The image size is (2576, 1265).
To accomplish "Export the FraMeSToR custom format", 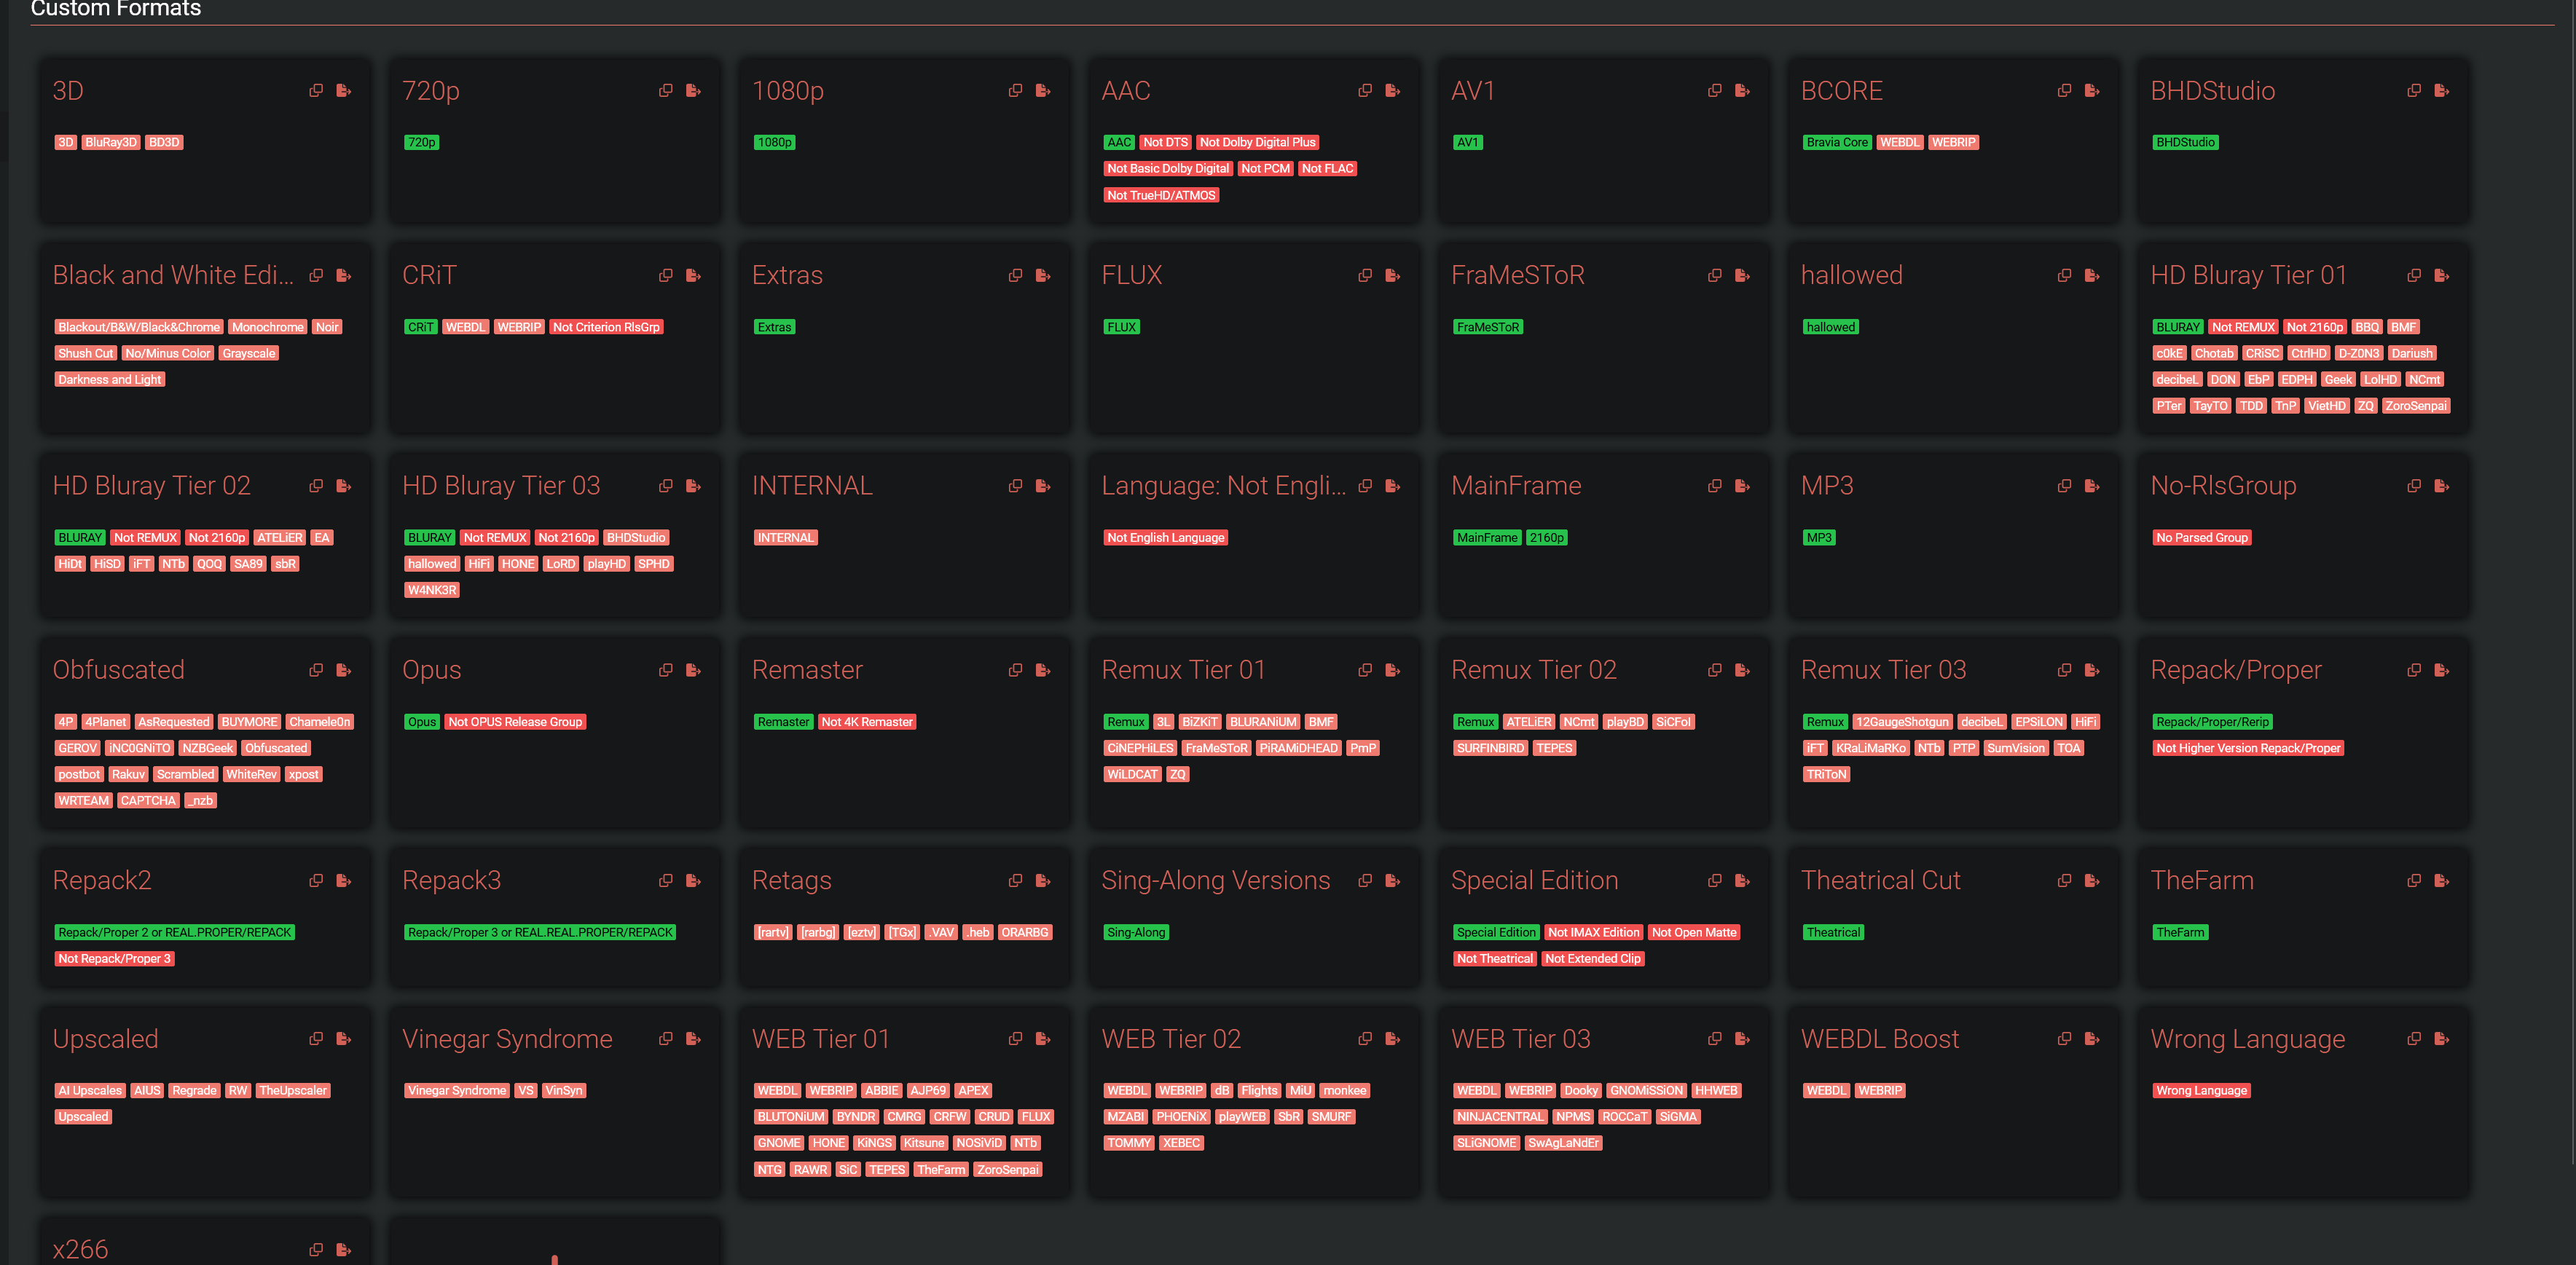I will [x=1743, y=276].
